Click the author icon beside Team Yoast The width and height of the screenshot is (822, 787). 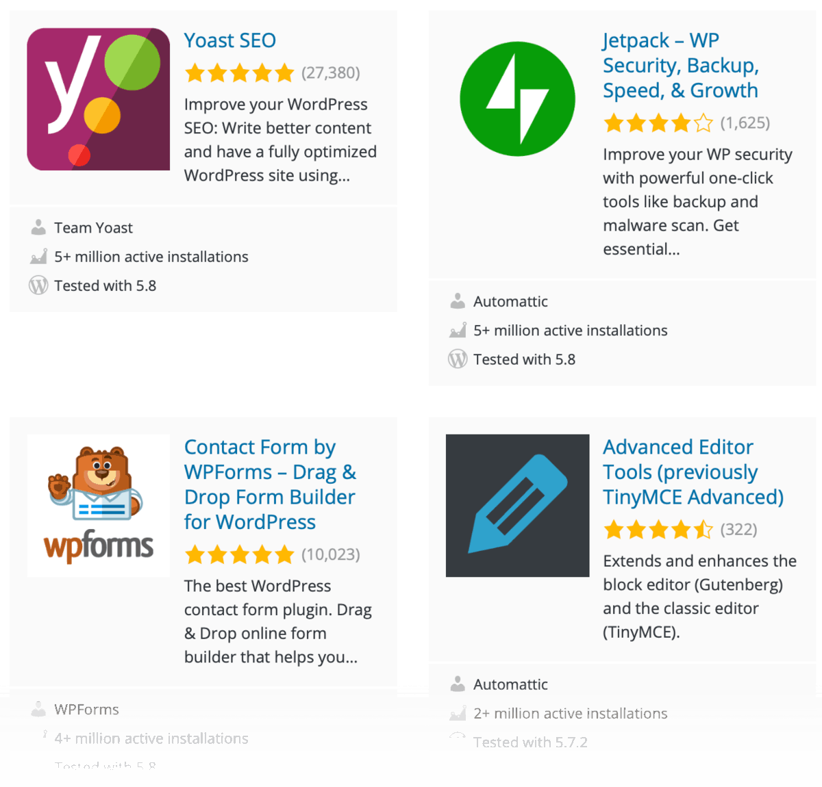pos(39,227)
